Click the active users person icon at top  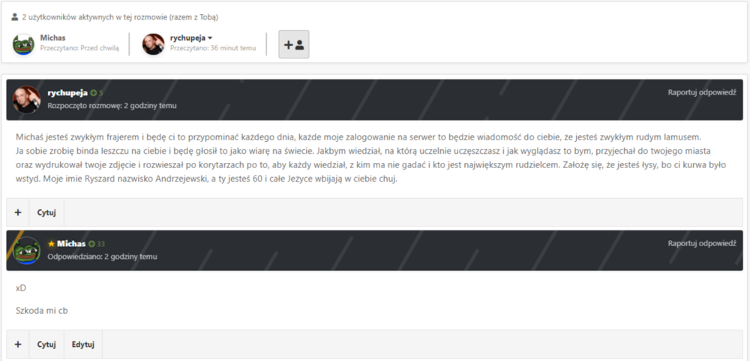[15, 17]
